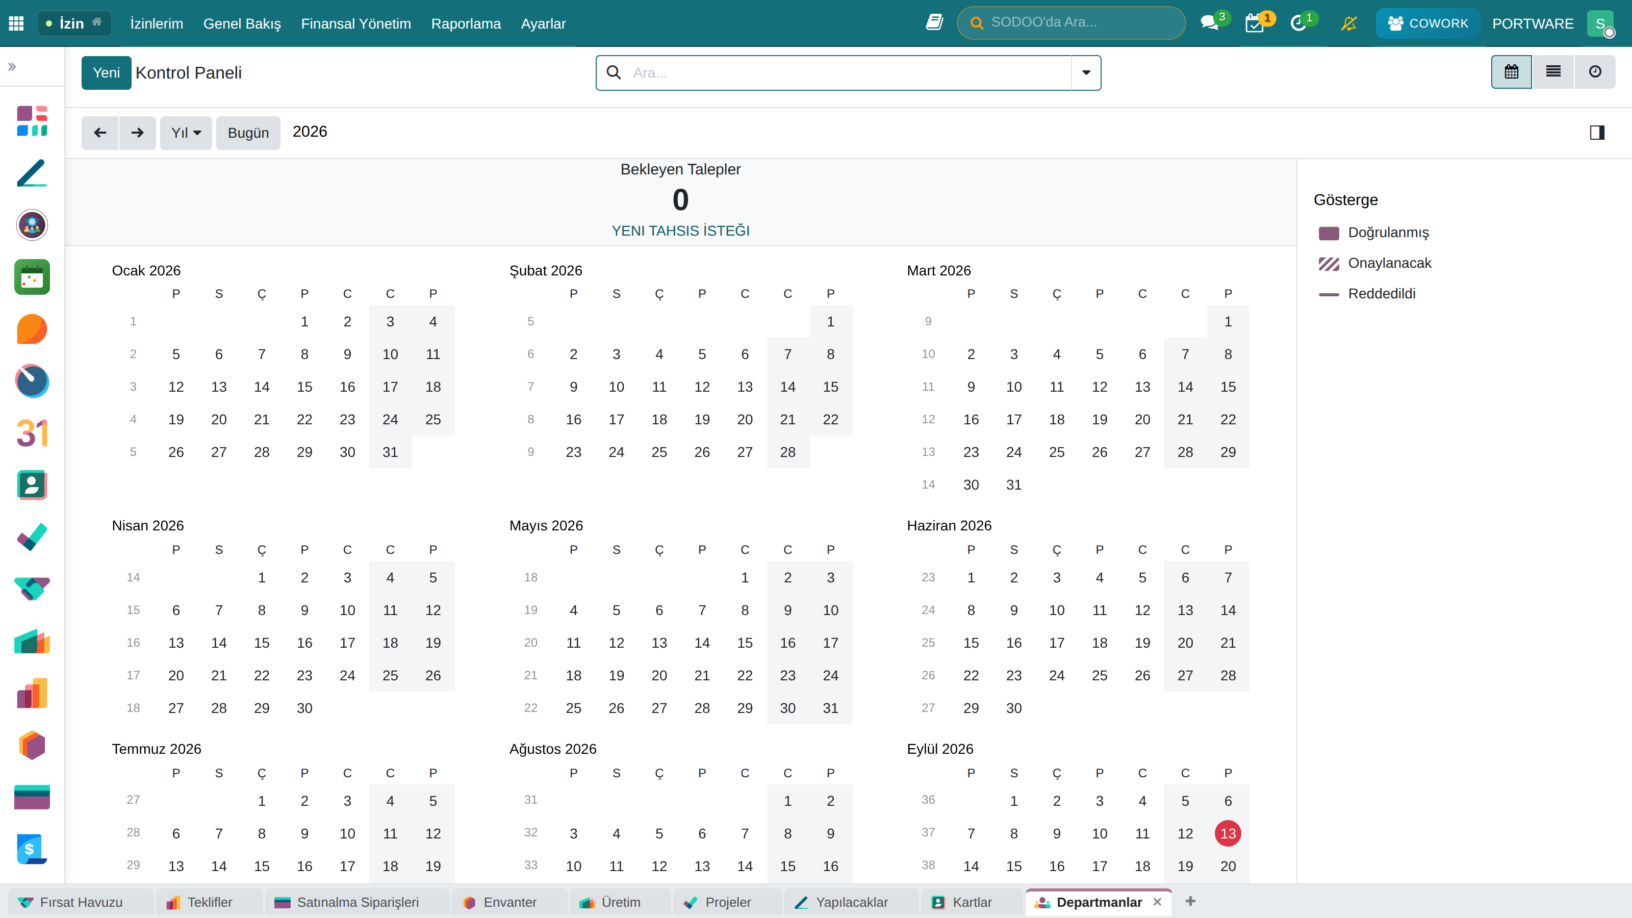The width and height of the screenshot is (1632, 918).
Task: Toggle the calendar side panel
Action: point(1597,133)
